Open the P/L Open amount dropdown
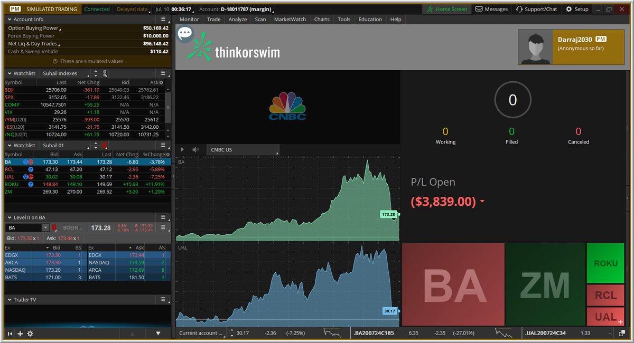The image size is (634, 343). coord(482,202)
